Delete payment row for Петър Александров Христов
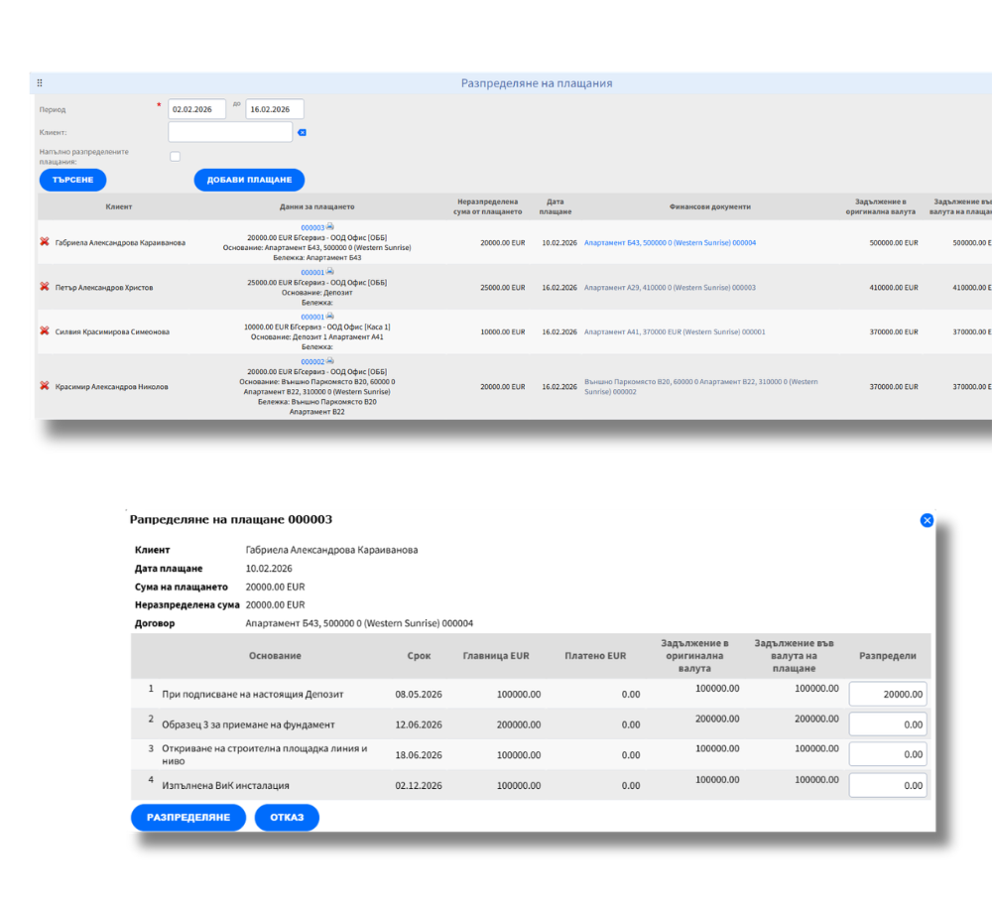Viewport: 992px width, 917px height. [x=44, y=287]
